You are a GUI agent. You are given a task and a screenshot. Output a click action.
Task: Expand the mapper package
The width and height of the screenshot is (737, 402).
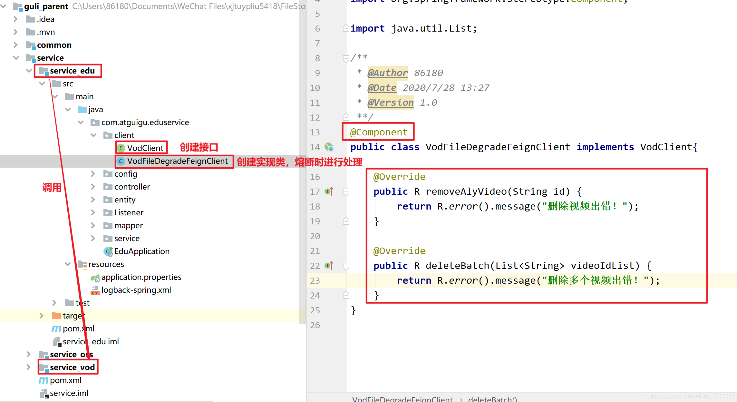pos(93,225)
